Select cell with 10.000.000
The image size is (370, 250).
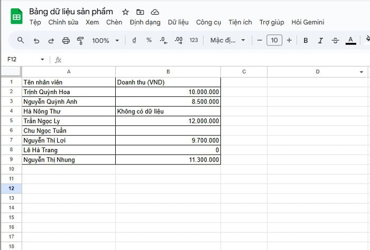coord(168,92)
